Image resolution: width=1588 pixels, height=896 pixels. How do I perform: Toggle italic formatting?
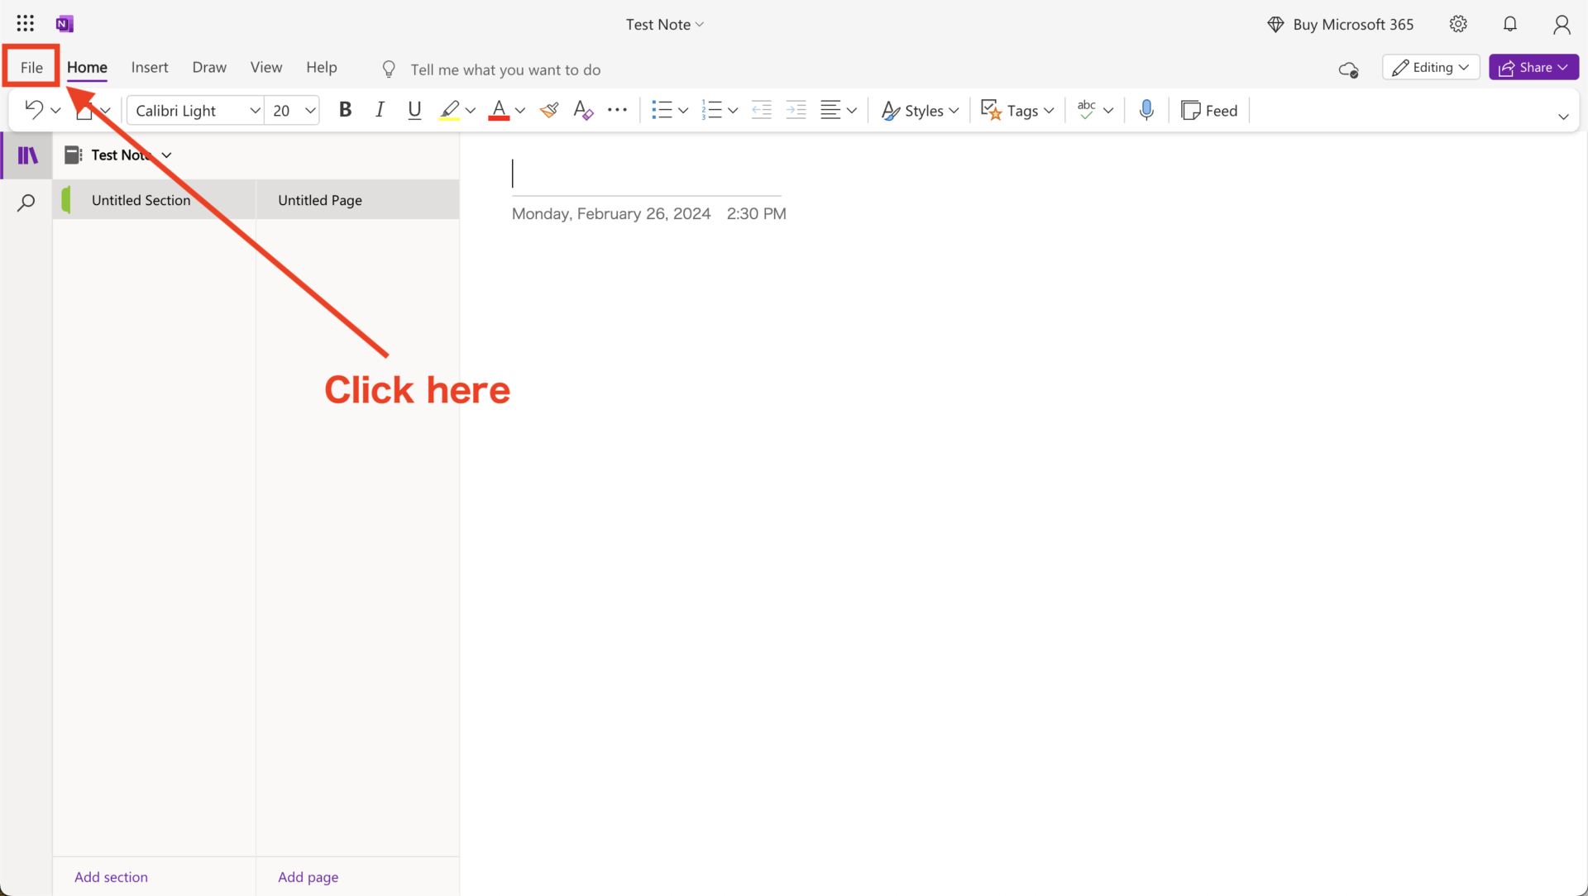380,109
